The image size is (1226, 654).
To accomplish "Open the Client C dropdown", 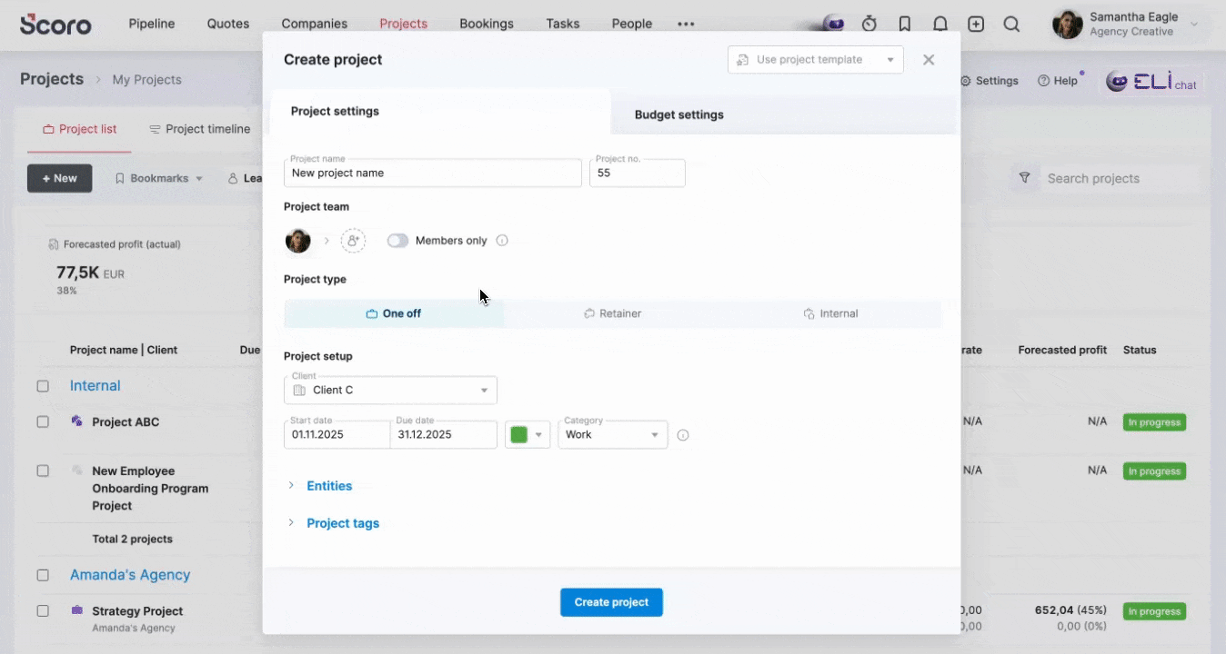I will pos(391,391).
